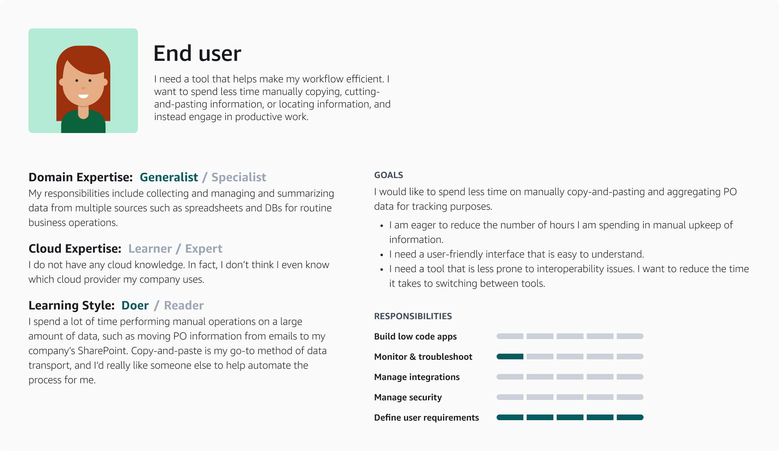Click the End user avatar image
Viewport: 779px width, 451px height.
83,81
